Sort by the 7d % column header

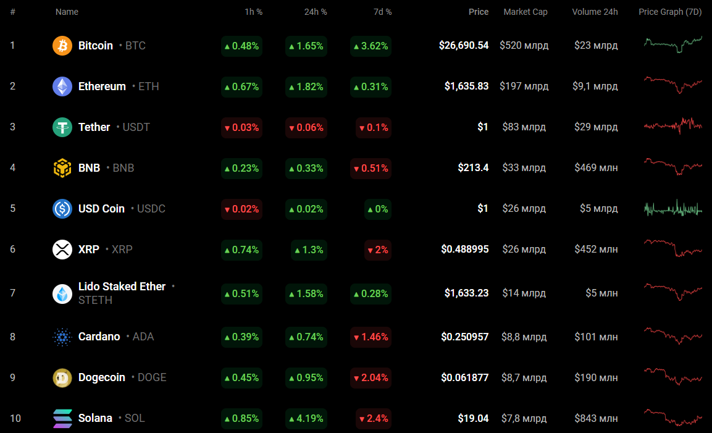click(382, 12)
